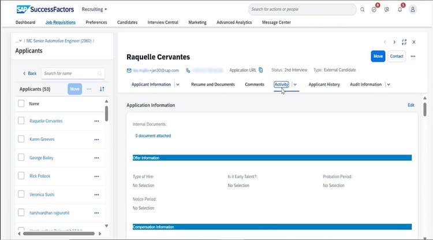Go to previous applicant arrow
The image size is (433, 240).
pyautogui.click(x=385, y=42)
